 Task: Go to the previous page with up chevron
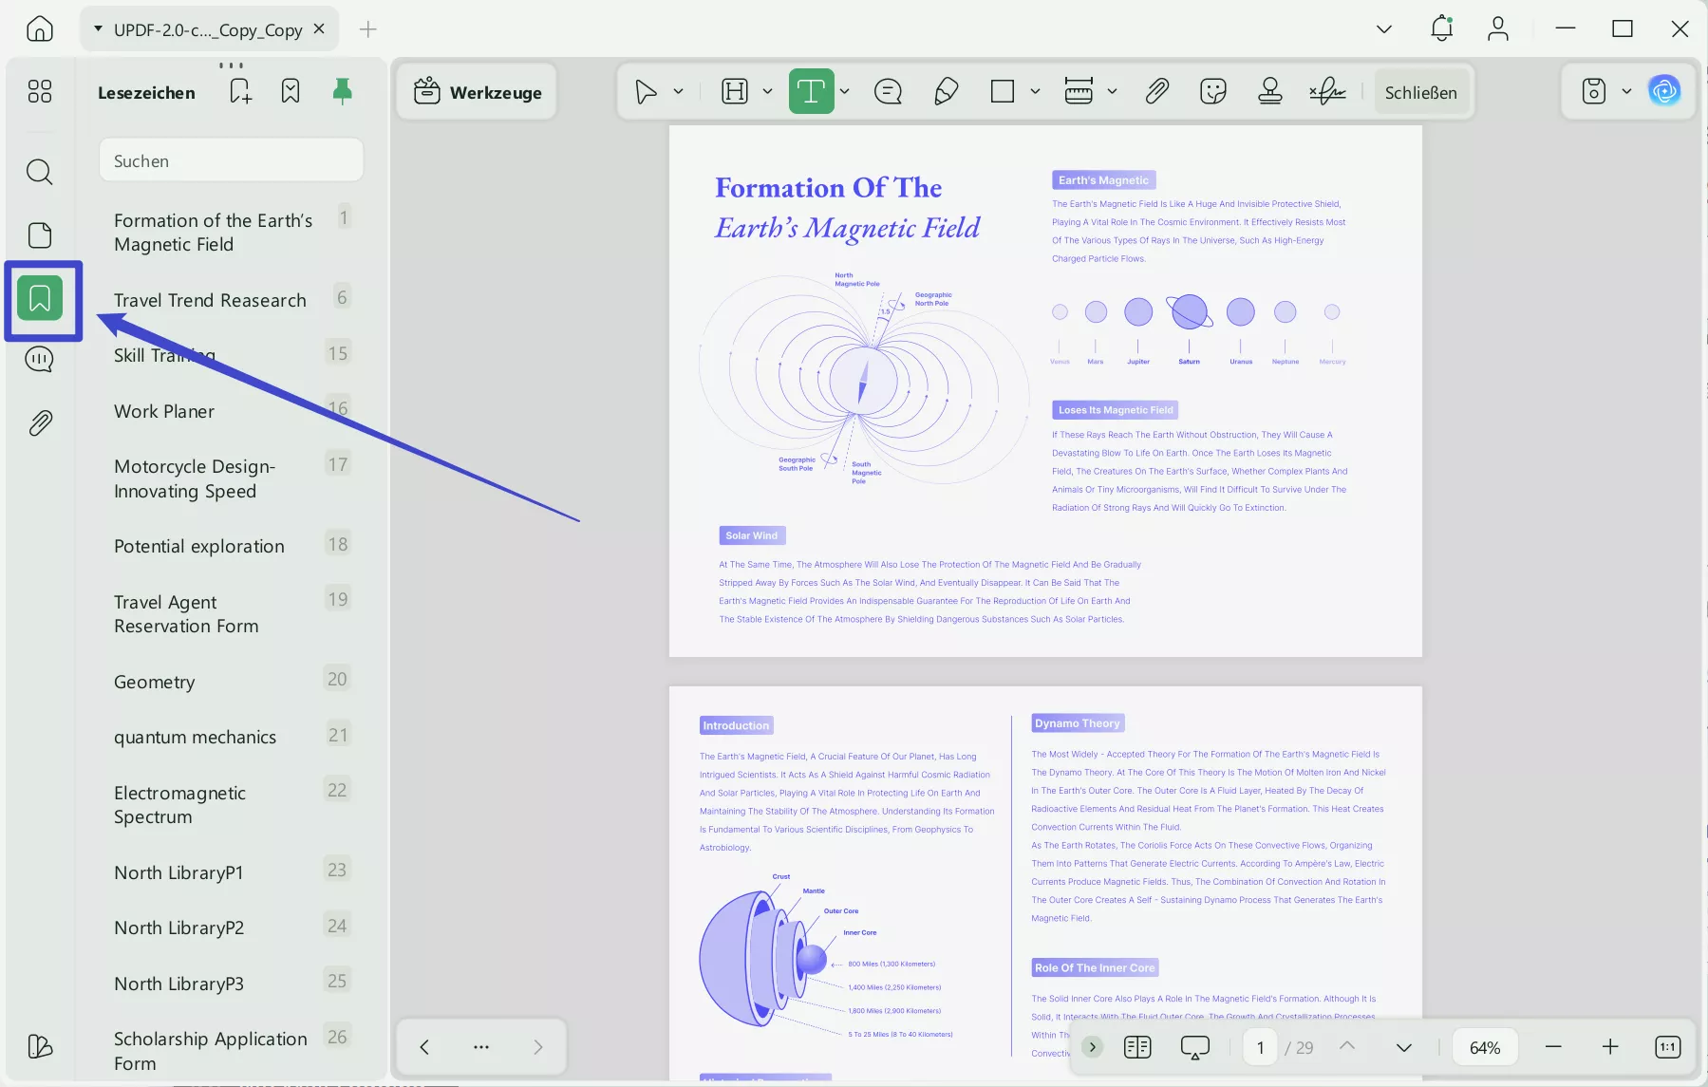pos(1347,1046)
